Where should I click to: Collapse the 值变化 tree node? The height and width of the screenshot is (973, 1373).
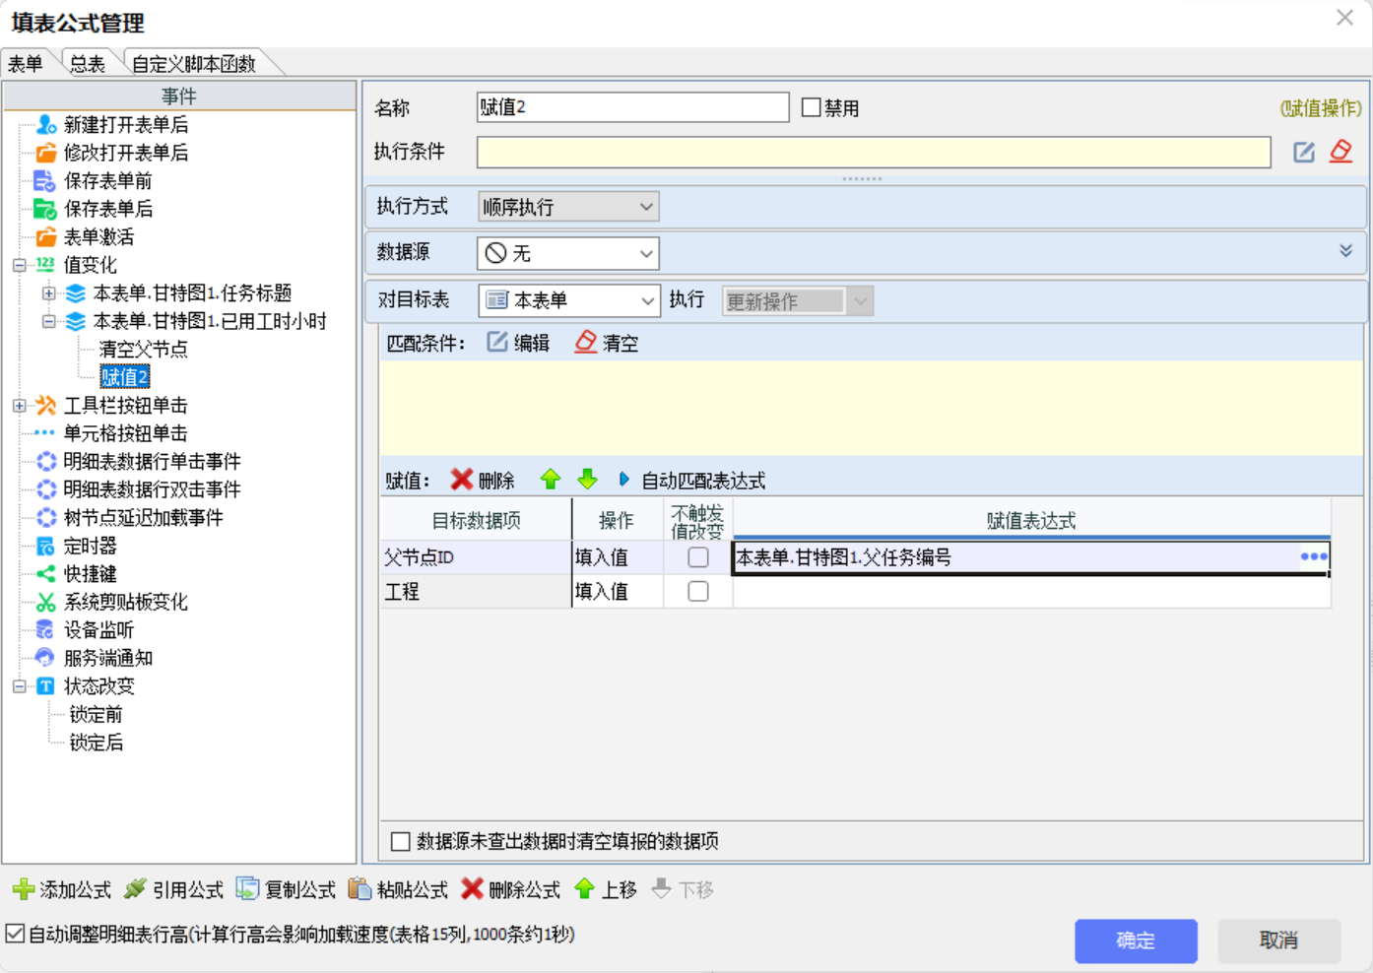19,265
